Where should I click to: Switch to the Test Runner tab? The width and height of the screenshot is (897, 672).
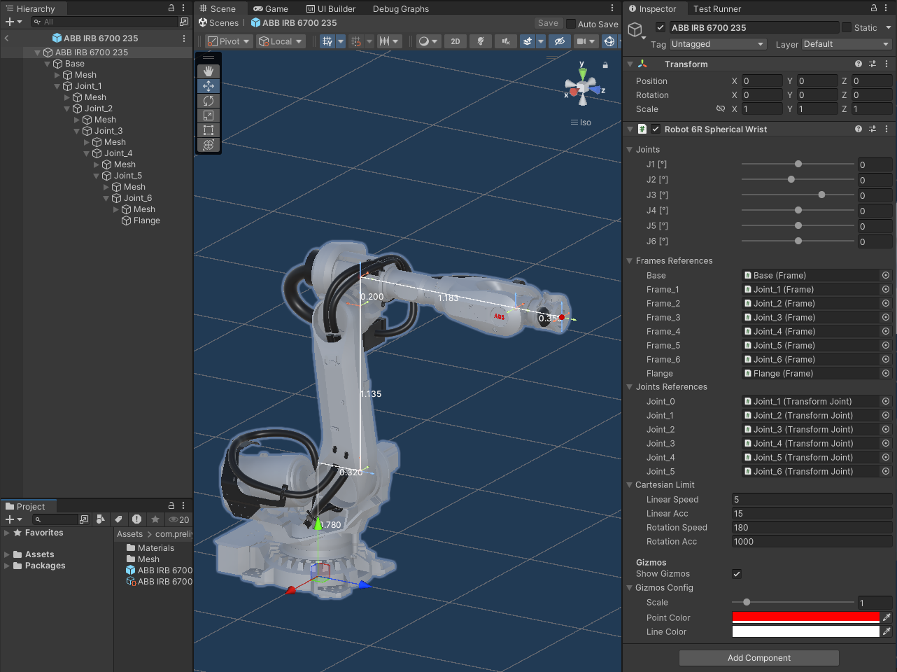[x=716, y=8]
